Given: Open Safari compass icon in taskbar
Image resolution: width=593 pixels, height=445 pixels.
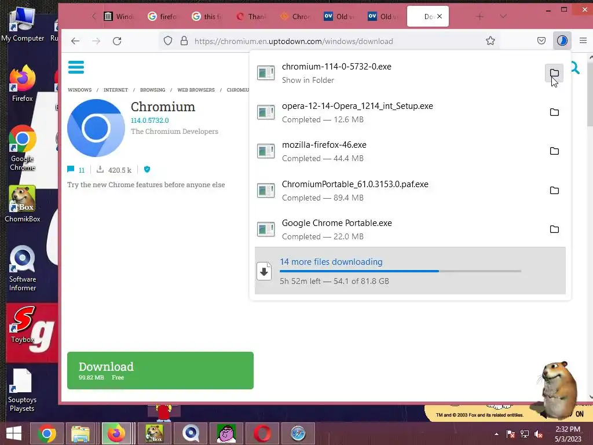Looking at the screenshot, I should pos(298,433).
